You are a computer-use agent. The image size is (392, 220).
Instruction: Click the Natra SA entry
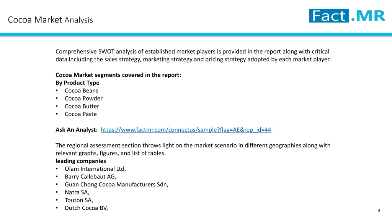tap(77, 192)
